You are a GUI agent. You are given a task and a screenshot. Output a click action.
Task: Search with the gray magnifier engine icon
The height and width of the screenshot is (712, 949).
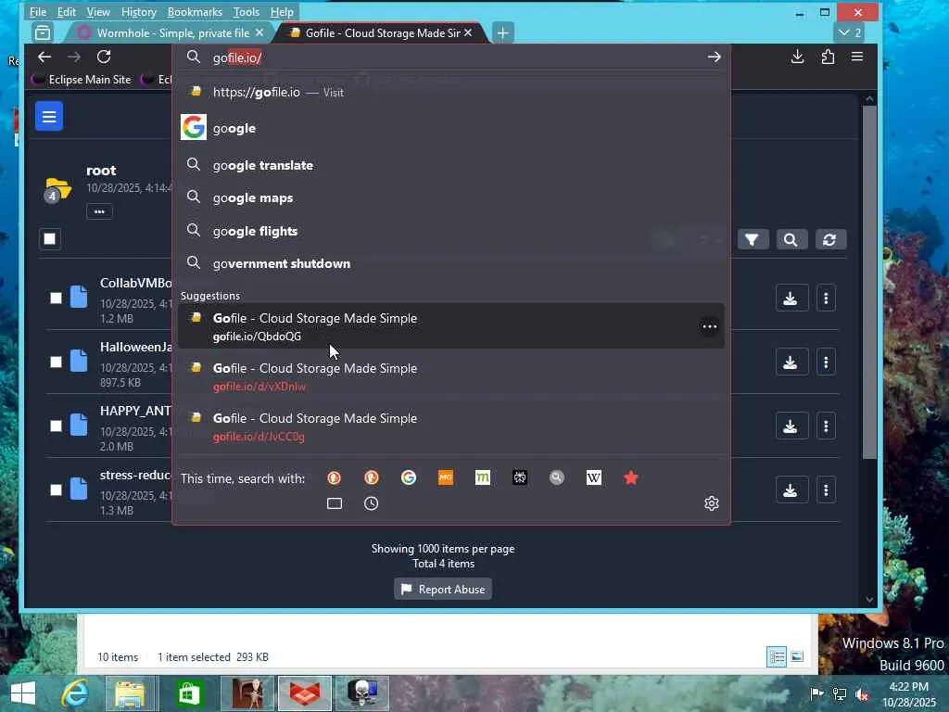coord(557,477)
